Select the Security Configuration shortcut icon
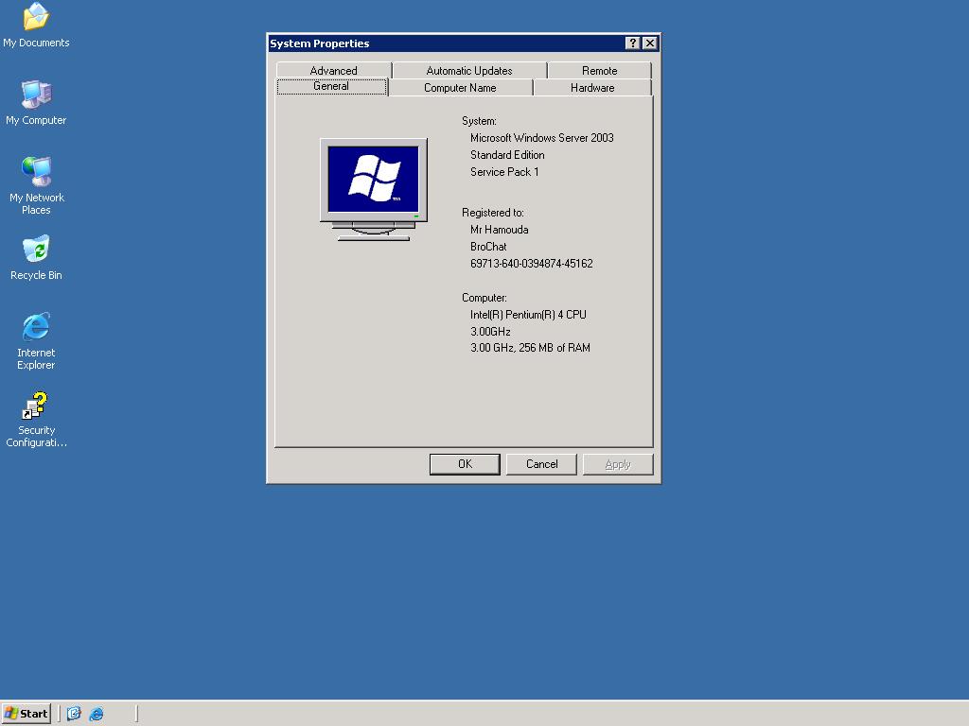 coord(36,406)
